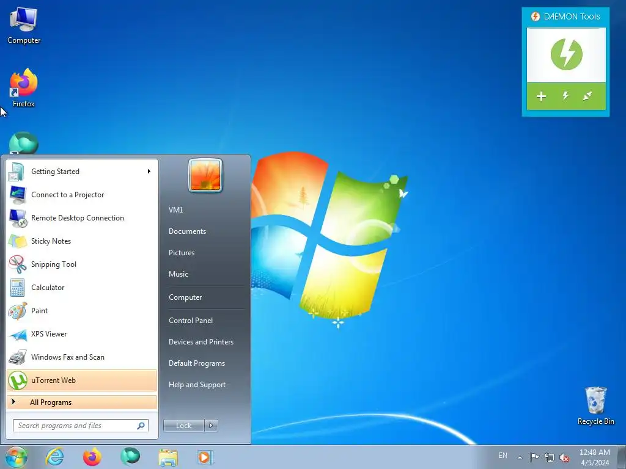
Task: Open Documents from Start menu
Action: tap(187, 231)
